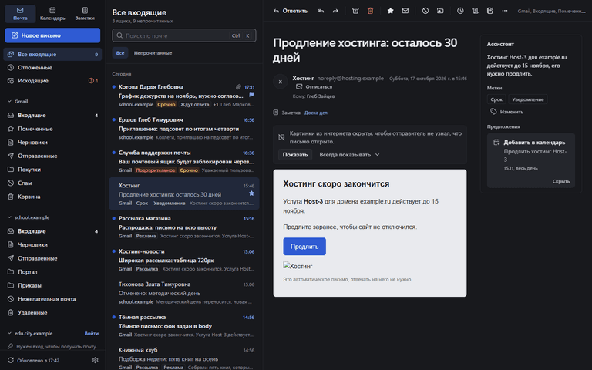Open Помеченные folder under Gmail
The height and width of the screenshot is (370, 592).
(x=52, y=129)
